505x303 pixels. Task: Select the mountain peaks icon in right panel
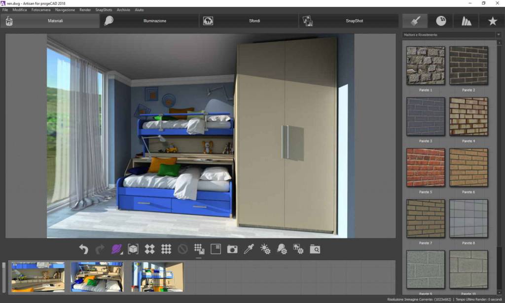pyautogui.click(x=467, y=21)
